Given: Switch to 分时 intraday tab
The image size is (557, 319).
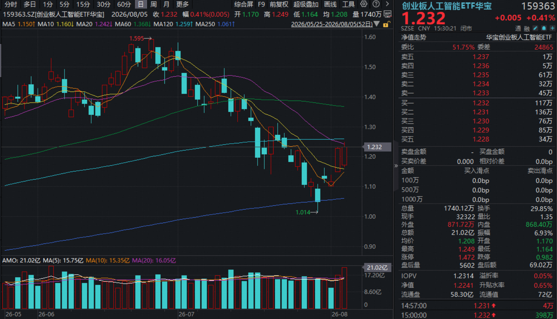Looking at the screenshot, I should tap(11, 4).
